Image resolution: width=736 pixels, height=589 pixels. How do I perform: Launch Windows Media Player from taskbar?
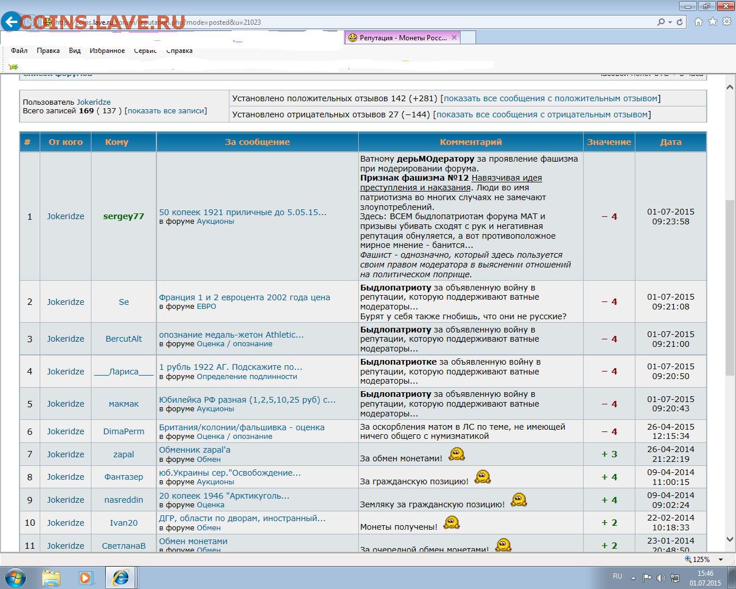point(86,577)
